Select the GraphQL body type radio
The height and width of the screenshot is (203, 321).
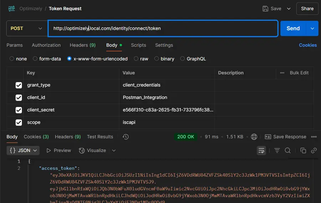(x=182, y=59)
